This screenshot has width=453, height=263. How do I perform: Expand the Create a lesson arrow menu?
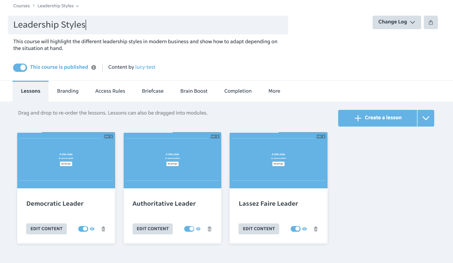[x=426, y=118]
